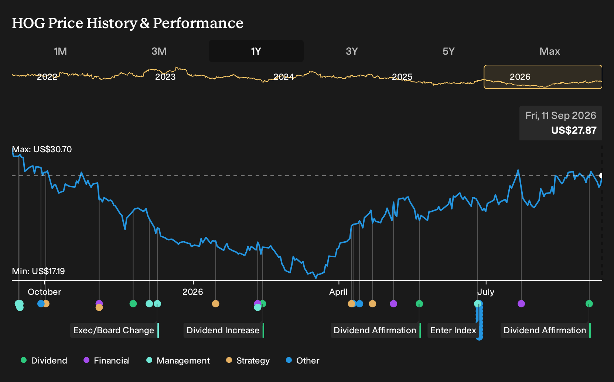Click the blue Other marker beside October
The width and height of the screenshot is (614, 382).
click(41, 304)
